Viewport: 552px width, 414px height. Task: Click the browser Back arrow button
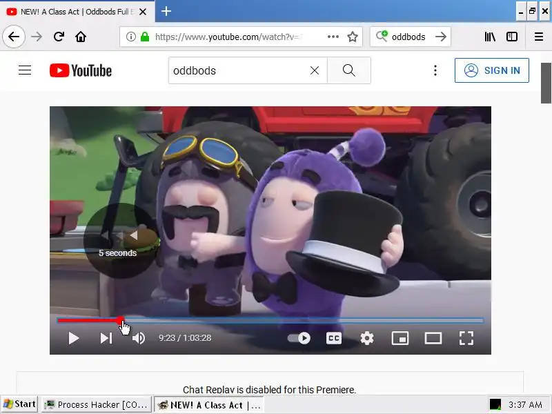click(14, 37)
